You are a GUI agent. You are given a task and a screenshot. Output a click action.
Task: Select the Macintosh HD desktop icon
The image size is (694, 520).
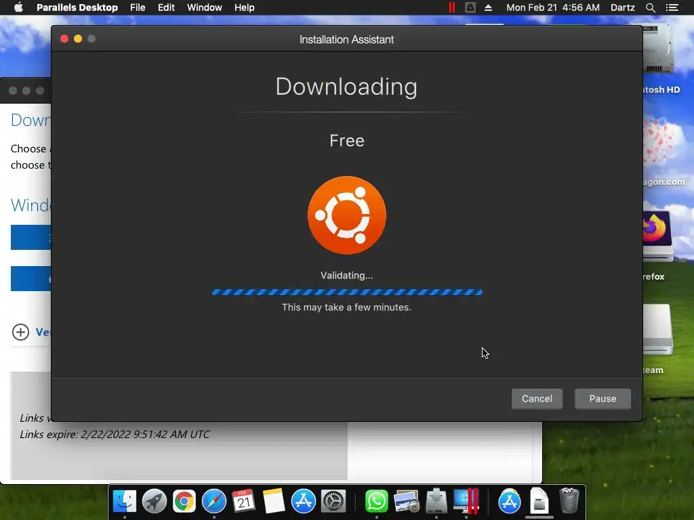point(659,49)
